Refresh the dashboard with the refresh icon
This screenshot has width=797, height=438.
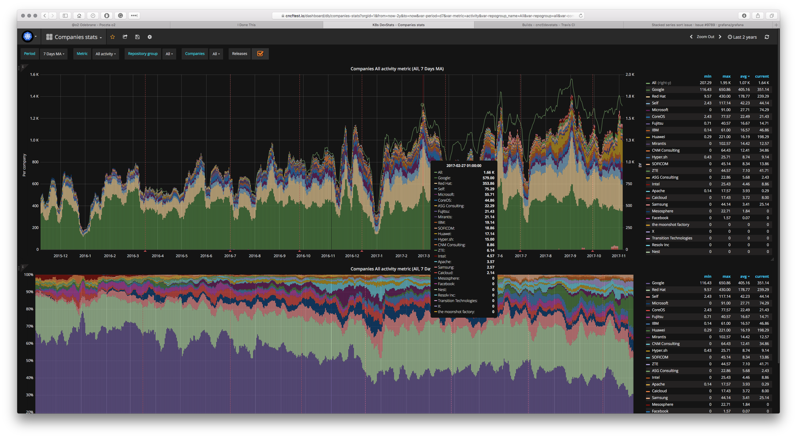(767, 37)
